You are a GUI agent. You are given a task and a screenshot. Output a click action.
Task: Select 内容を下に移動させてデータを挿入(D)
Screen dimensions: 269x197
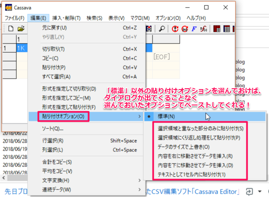click(205, 166)
